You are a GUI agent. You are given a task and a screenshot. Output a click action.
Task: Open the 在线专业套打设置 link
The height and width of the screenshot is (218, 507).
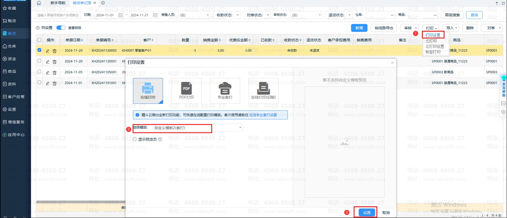coord(263,115)
